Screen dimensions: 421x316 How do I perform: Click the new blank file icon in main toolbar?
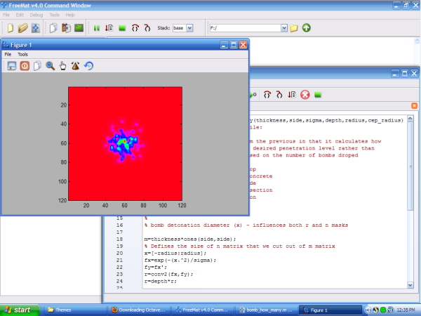(x=11, y=28)
